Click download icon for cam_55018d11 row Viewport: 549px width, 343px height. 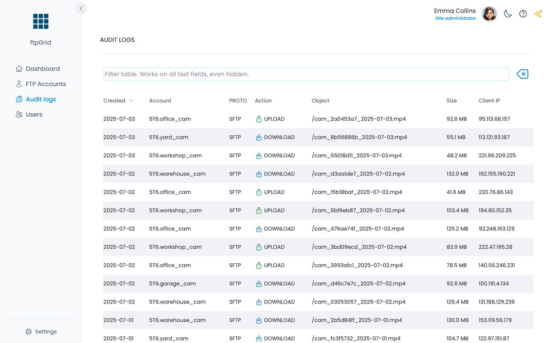click(259, 156)
